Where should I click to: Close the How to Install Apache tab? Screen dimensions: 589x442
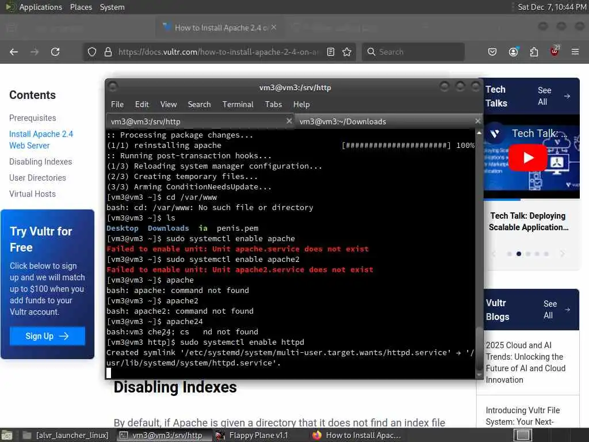tap(274, 27)
